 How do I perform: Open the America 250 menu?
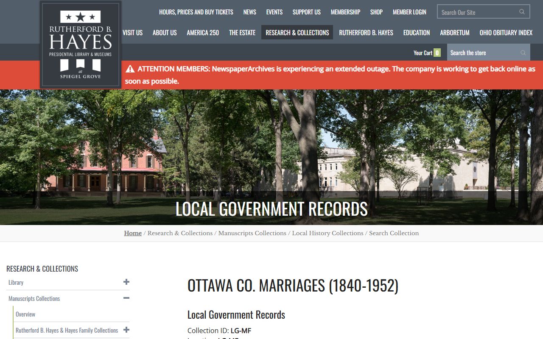(203, 33)
